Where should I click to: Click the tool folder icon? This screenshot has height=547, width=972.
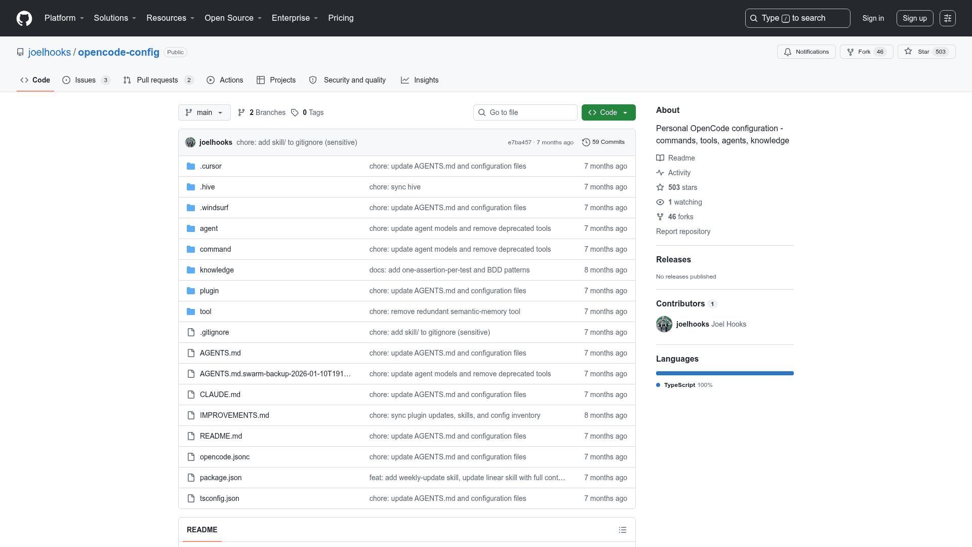(x=191, y=311)
